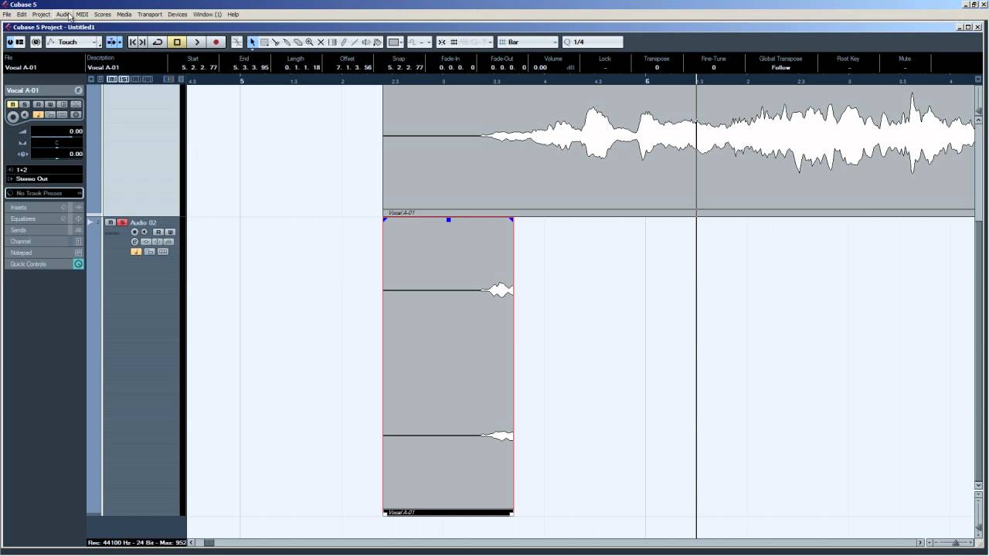989x556 pixels.
Task: Select the Zoom magnifier tool
Action: tap(309, 42)
